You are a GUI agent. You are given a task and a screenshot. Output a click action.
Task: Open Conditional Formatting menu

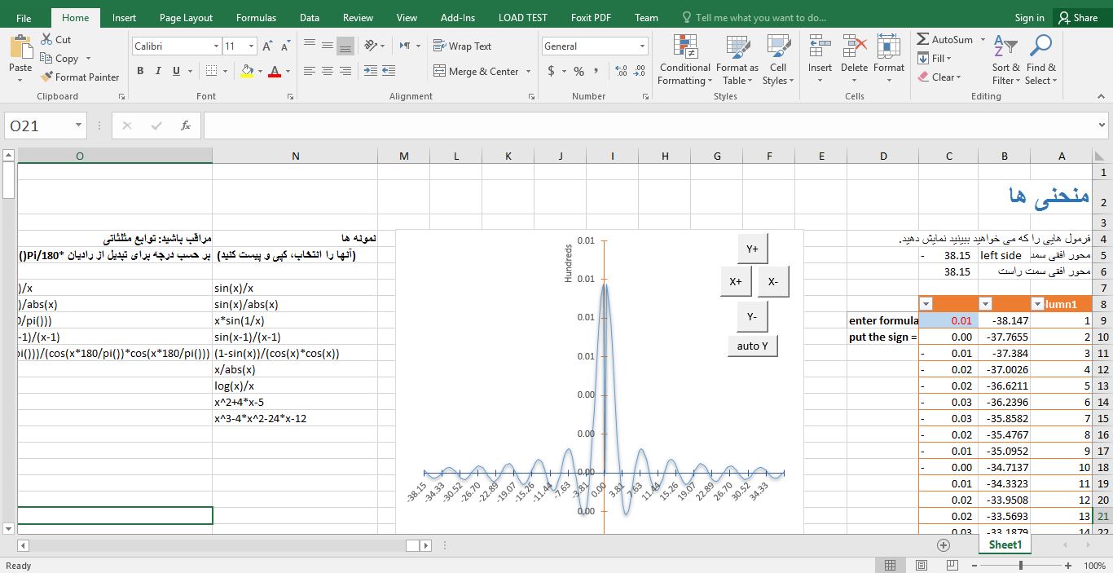coord(685,60)
